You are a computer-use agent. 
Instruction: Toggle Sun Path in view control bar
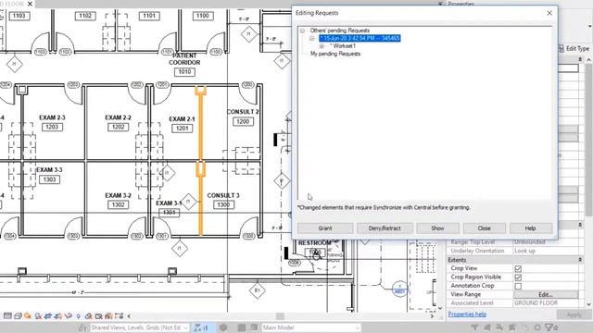(28, 316)
